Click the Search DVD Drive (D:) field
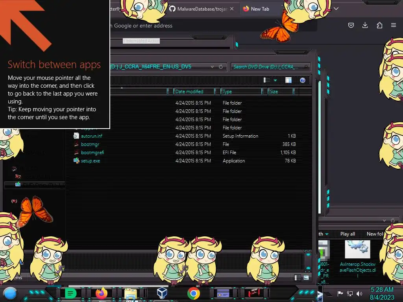Viewport: 403px width, 302px height. point(270,67)
